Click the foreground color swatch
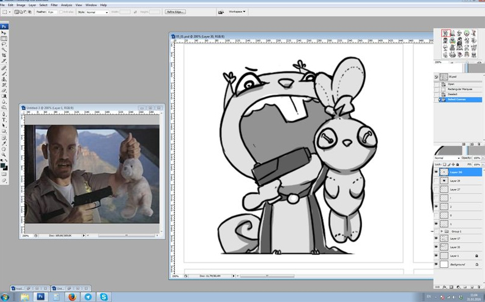This screenshot has height=302, width=485. (x=3, y=165)
